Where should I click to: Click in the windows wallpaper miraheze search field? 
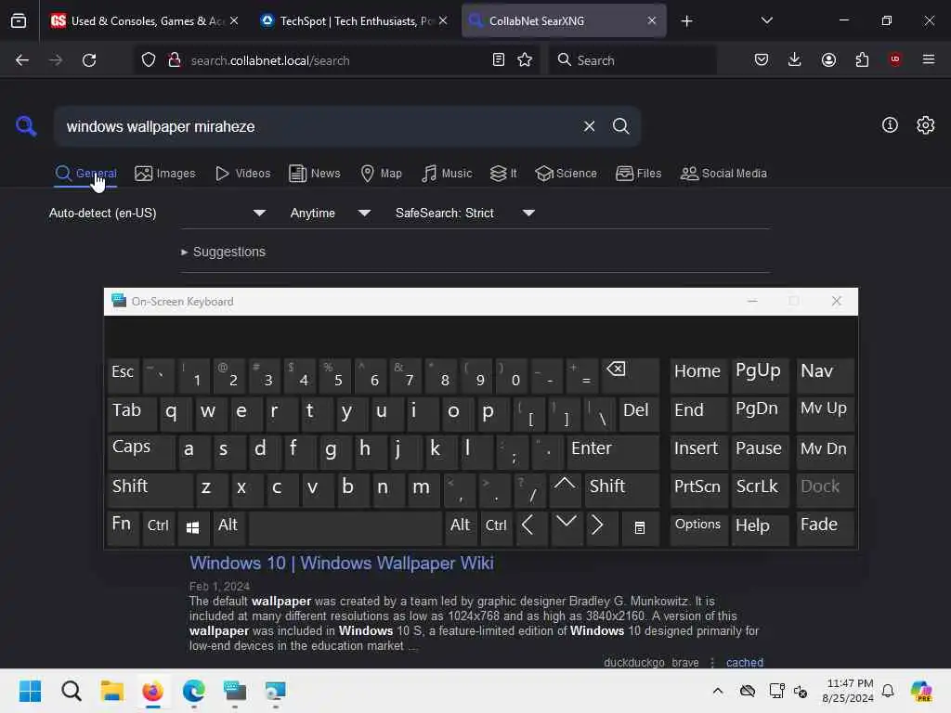coord(318,126)
